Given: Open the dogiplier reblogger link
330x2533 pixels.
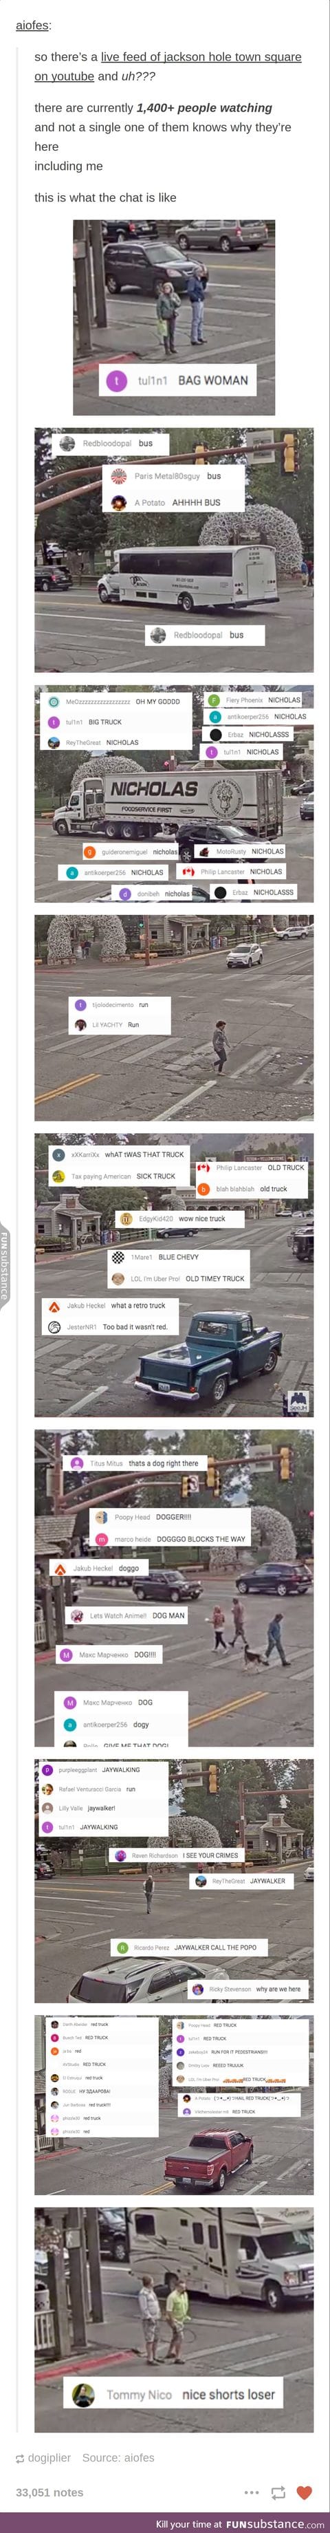Looking at the screenshot, I should [49, 2457].
